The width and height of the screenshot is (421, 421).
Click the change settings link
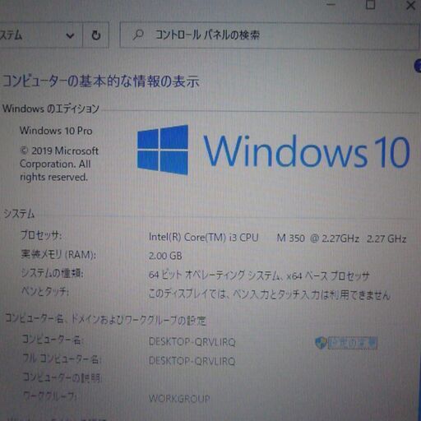pos(353,343)
